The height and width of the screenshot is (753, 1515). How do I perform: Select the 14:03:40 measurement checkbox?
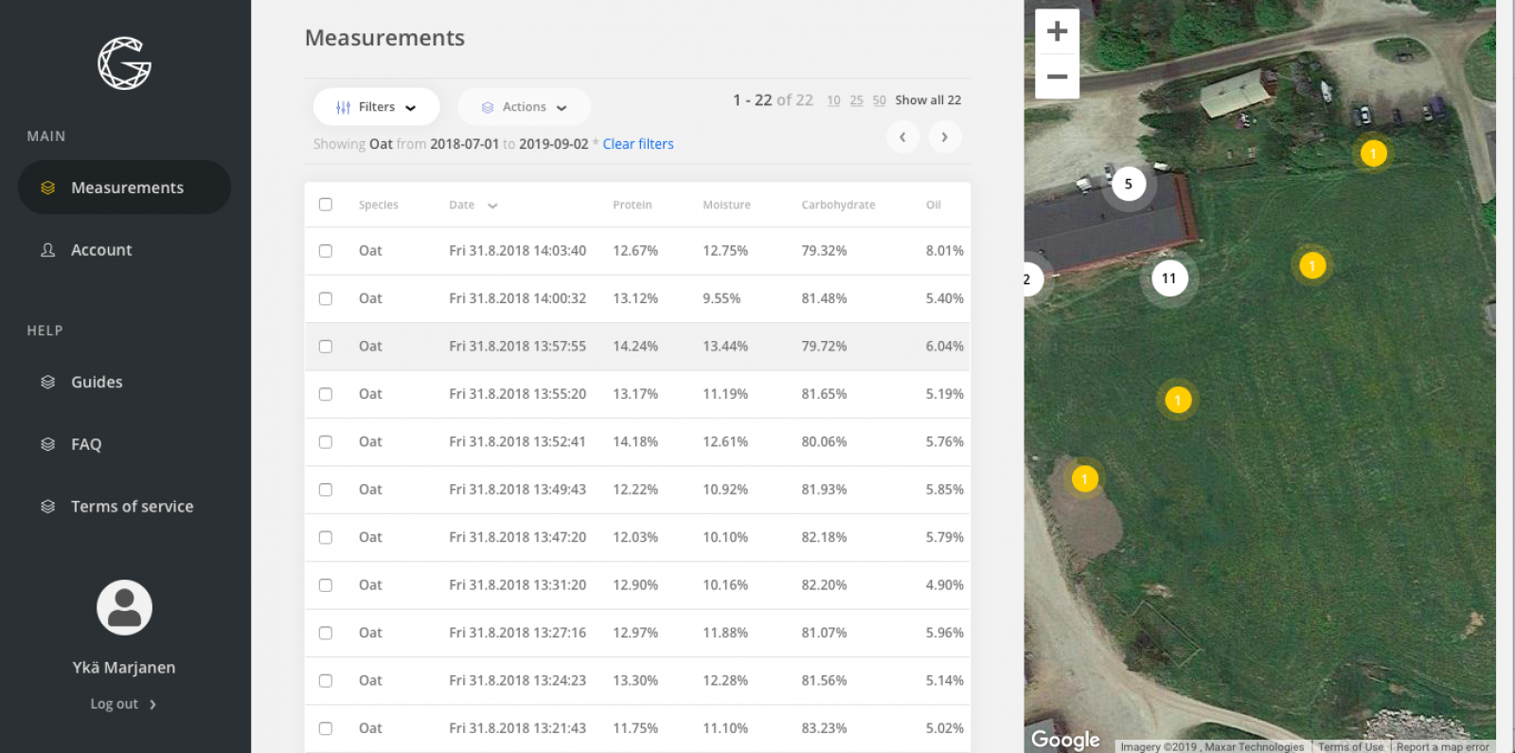[326, 251]
